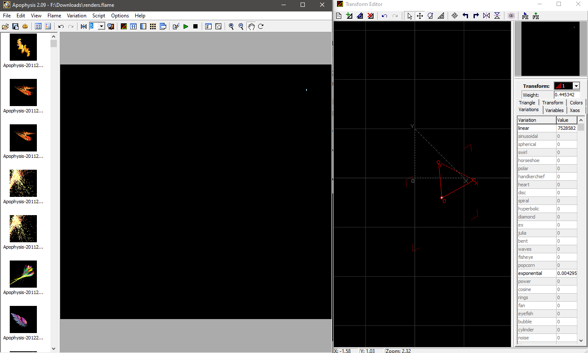Click New blank flame in Transform Editor
The image size is (588, 353).
pos(339,16)
